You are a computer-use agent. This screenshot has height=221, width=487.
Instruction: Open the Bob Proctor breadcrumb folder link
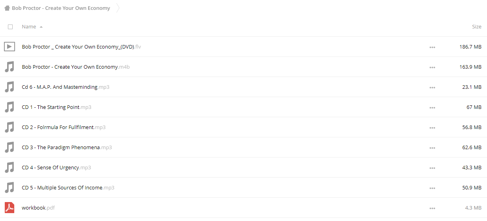[x=61, y=8]
